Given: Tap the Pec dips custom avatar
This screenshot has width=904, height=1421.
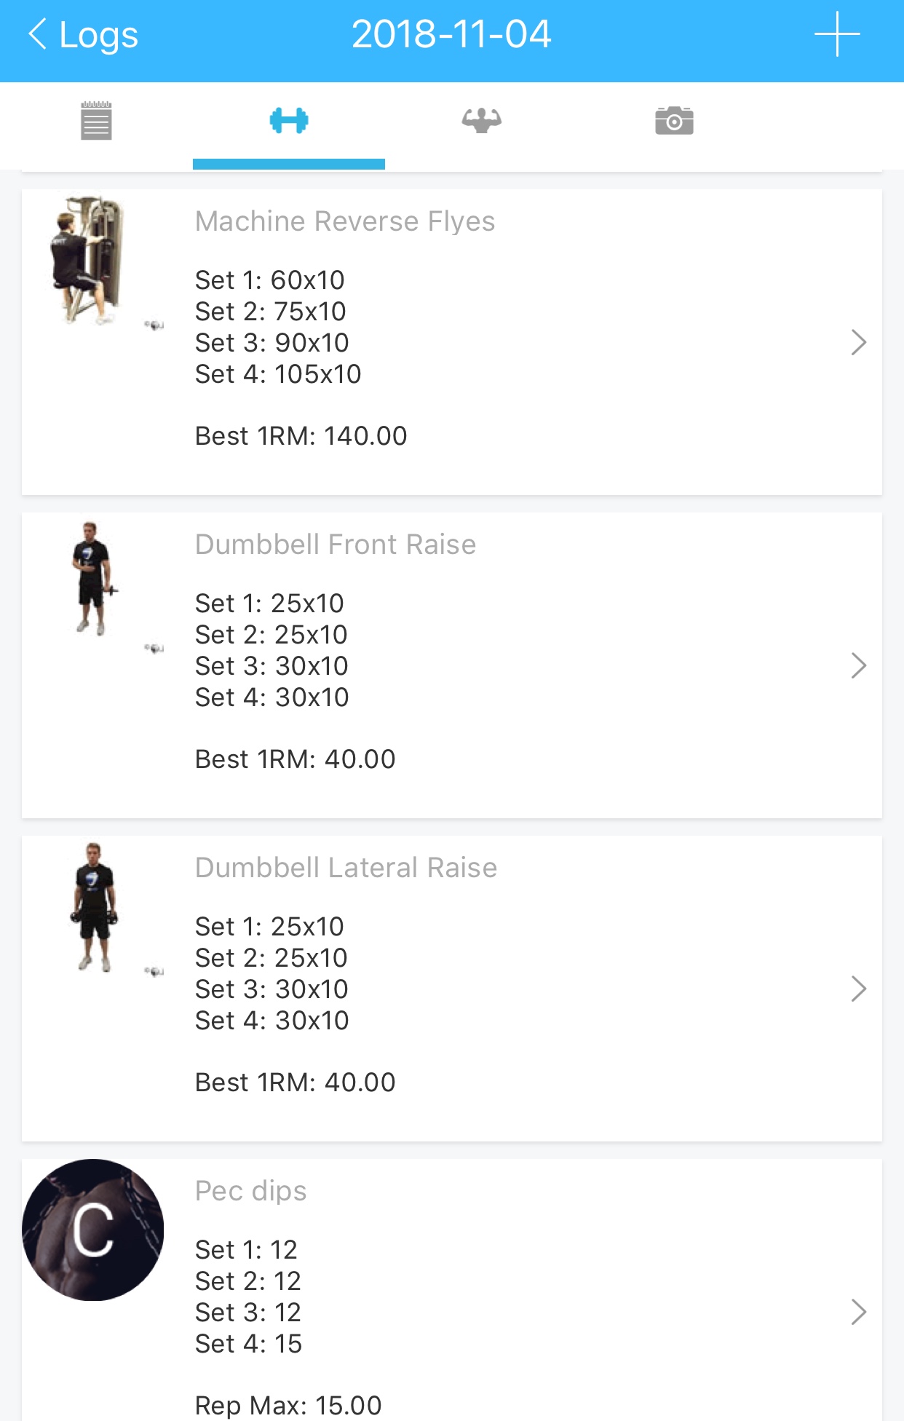Looking at the screenshot, I should coord(92,1230).
